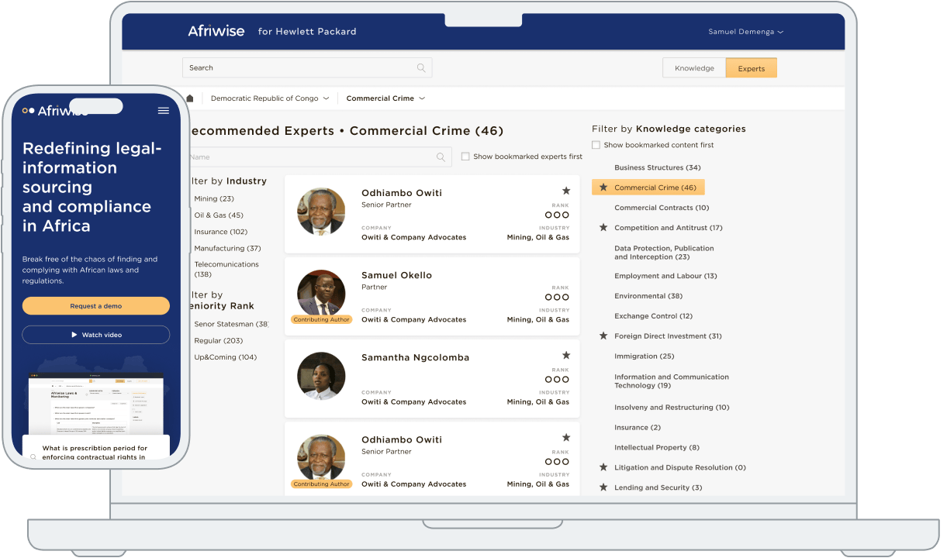This screenshot has height=558, width=947.
Task: Click the bookmark star on Samantha Ngcolomba's card
Action: tap(566, 356)
